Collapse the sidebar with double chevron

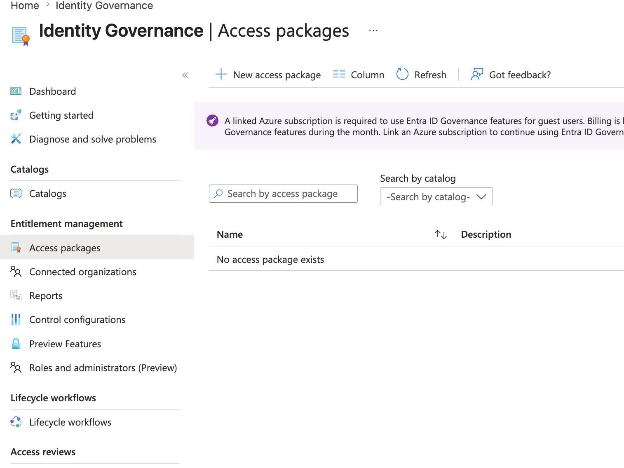pyautogui.click(x=185, y=75)
